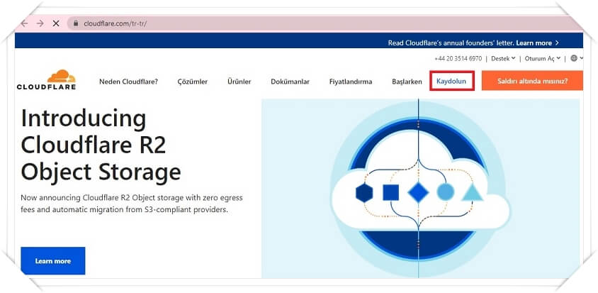Viewport: 598px width, 293px height.
Task: Click the Introducing Cloudflare R2 Object Storage heading
Action: pyautogui.click(x=101, y=145)
